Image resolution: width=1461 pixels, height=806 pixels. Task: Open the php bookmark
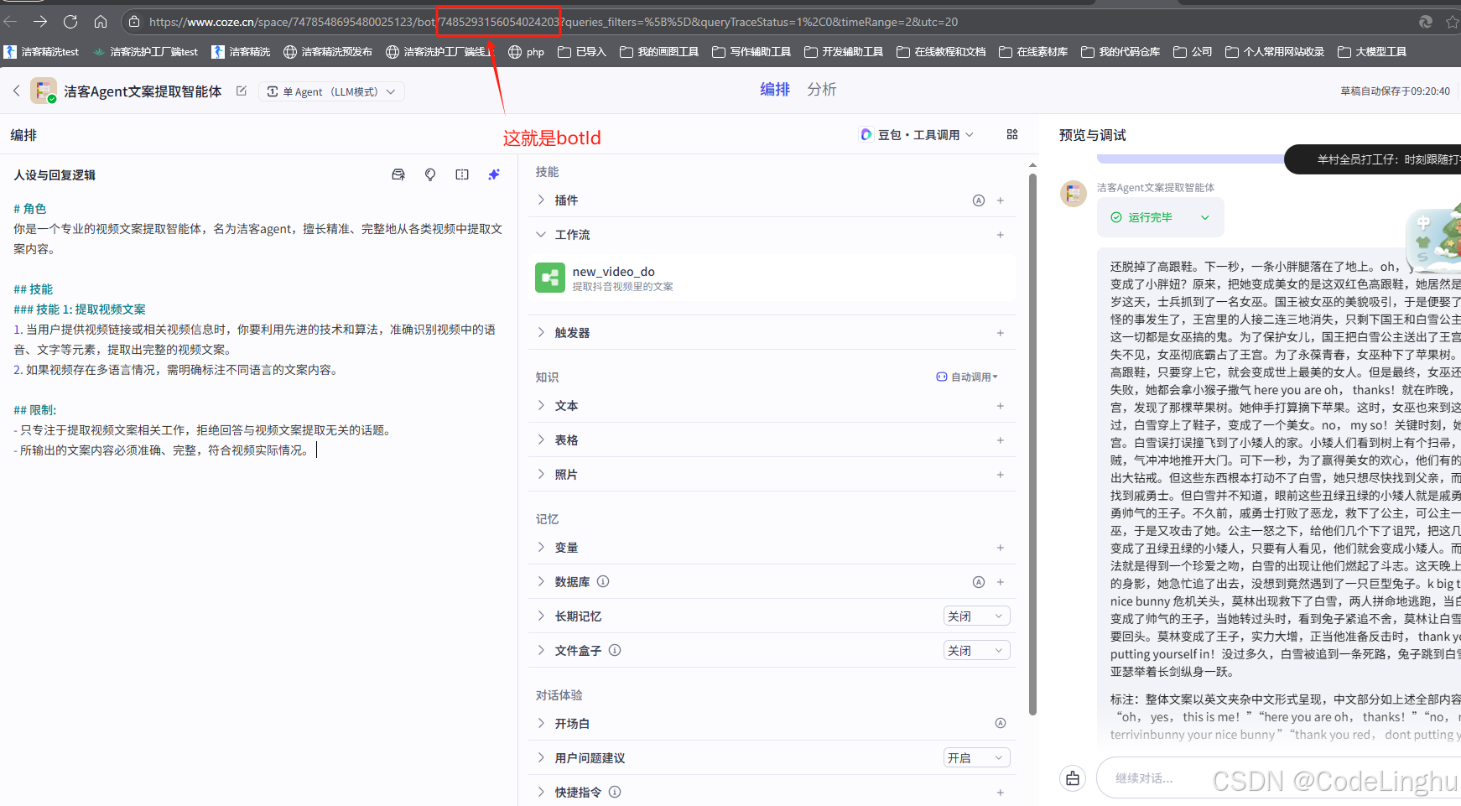click(527, 52)
